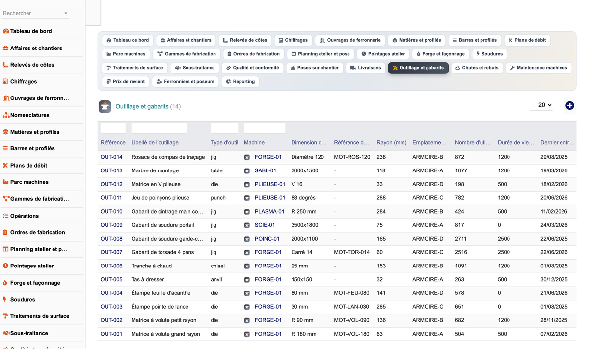Click Opérations sidebar list icon

pos(6,216)
